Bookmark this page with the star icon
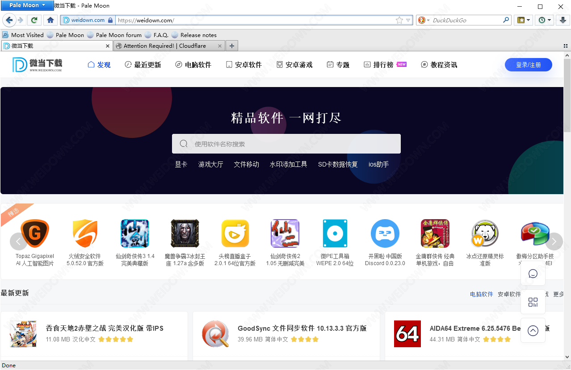Viewport: 571px width, 370px height. coord(399,20)
